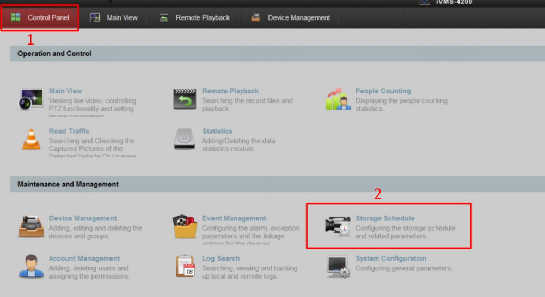Open the Remote Playback tab

coord(194,17)
